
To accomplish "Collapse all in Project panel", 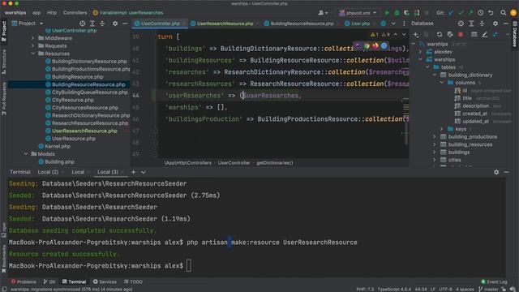I will point(102,24).
